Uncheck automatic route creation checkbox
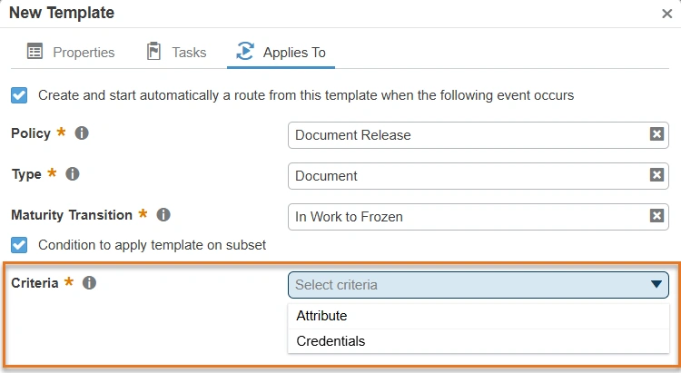 click(x=18, y=94)
